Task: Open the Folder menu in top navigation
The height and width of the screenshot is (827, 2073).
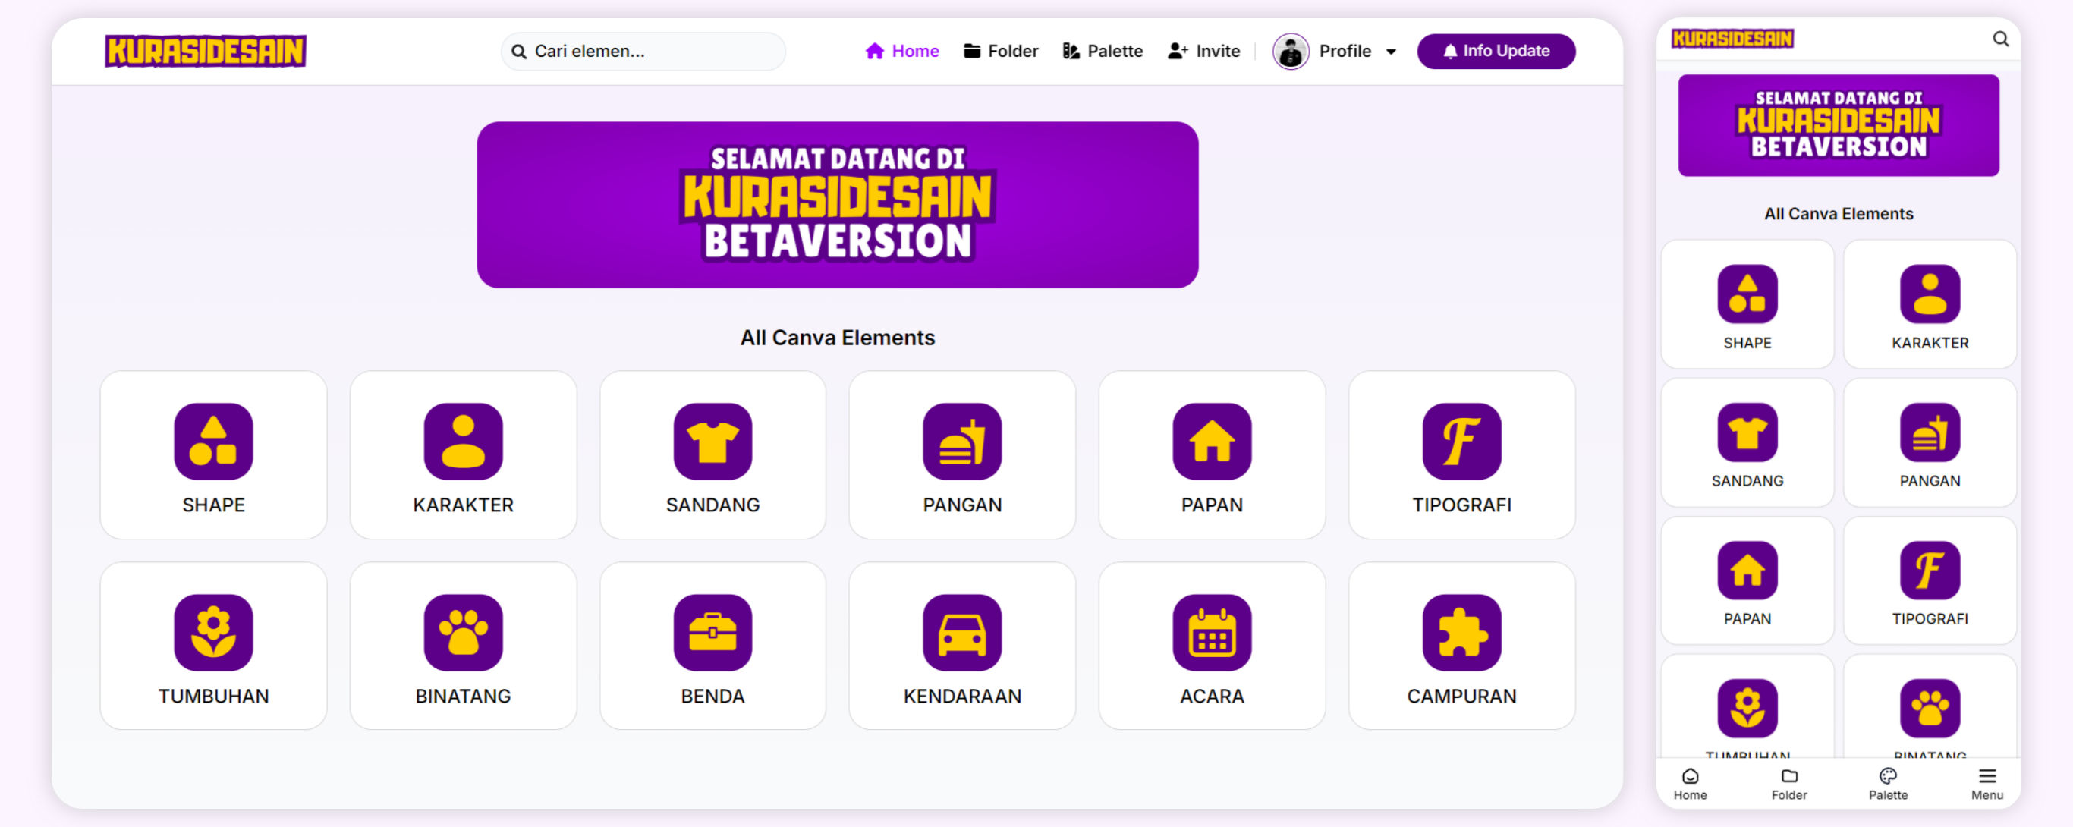Action: tap(1000, 52)
